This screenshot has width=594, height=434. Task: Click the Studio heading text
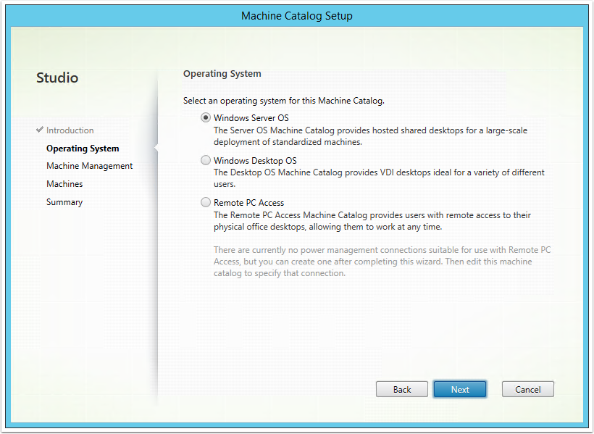pos(57,78)
